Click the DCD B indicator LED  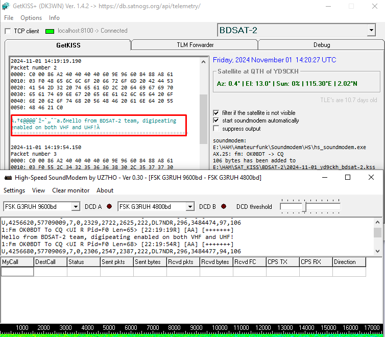224,206
